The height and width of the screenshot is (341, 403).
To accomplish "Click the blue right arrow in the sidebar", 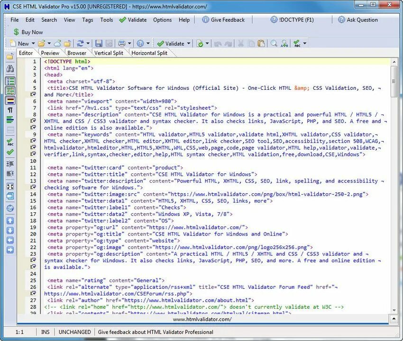I will [x=10, y=250].
